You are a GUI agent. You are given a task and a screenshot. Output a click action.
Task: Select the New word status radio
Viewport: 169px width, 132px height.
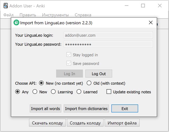pyautogui.click(x=35, y=92)
